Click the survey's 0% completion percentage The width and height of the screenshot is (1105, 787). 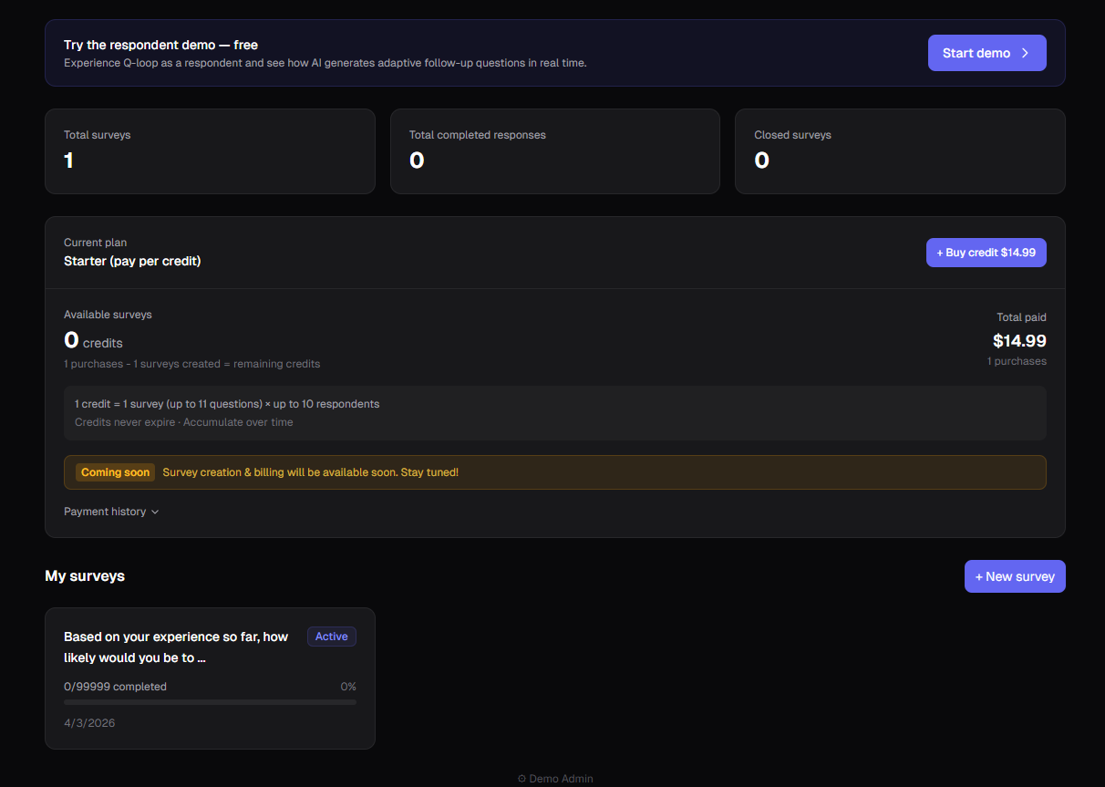[x=348, y=687]
